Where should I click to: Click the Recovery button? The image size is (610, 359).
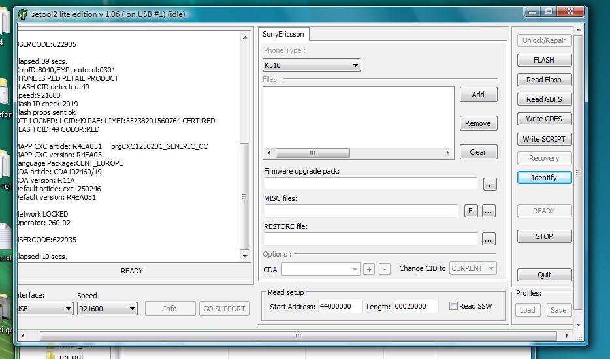click(544, 159)
